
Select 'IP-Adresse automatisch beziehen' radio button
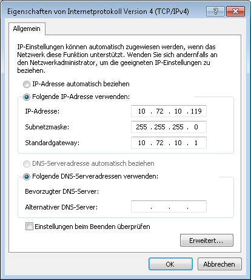[27, 84]
